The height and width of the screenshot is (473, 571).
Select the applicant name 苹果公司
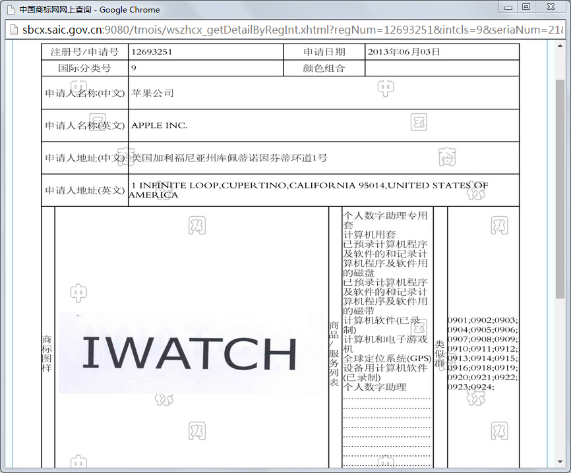(x=152, y=93)
